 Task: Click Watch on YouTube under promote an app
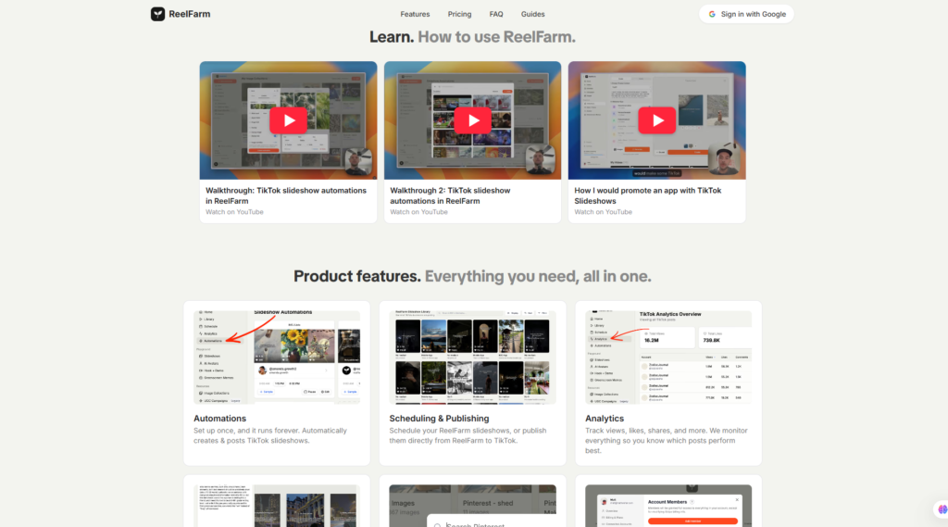pos(603,212)
